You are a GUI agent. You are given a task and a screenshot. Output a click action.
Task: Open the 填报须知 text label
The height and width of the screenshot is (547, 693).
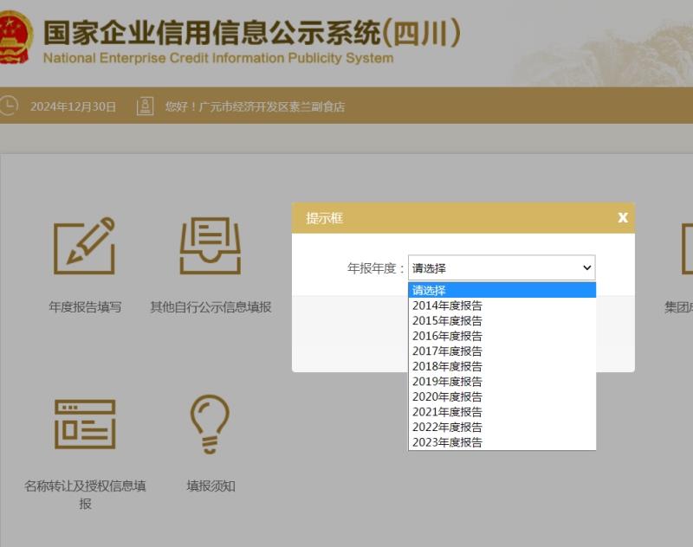coord(210,486)
